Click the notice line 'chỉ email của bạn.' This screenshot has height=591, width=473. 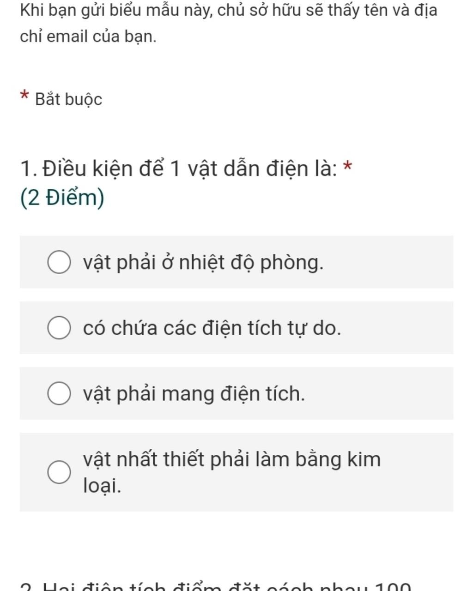tap(88, 36)
